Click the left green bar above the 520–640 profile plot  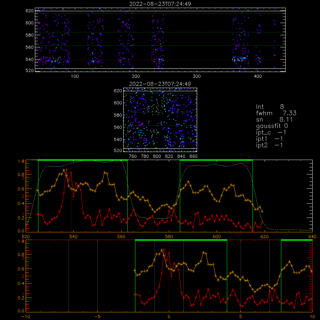[83, 160]
